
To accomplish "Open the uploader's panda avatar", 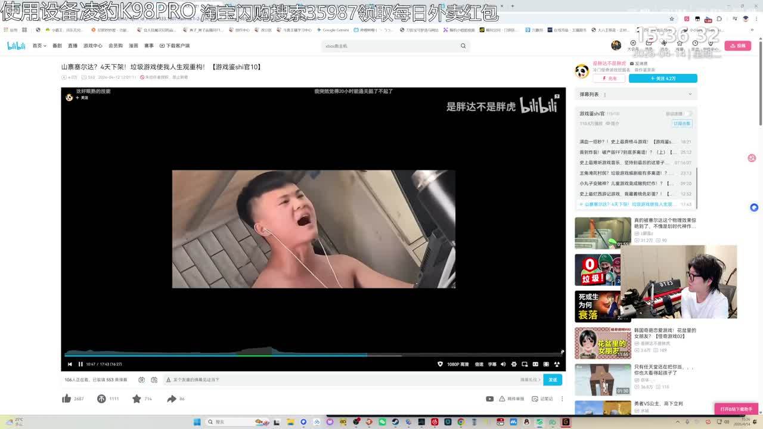I will (582, 71).
